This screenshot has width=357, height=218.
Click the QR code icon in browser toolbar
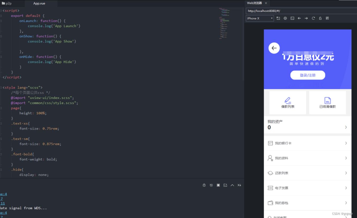(327, 18)
